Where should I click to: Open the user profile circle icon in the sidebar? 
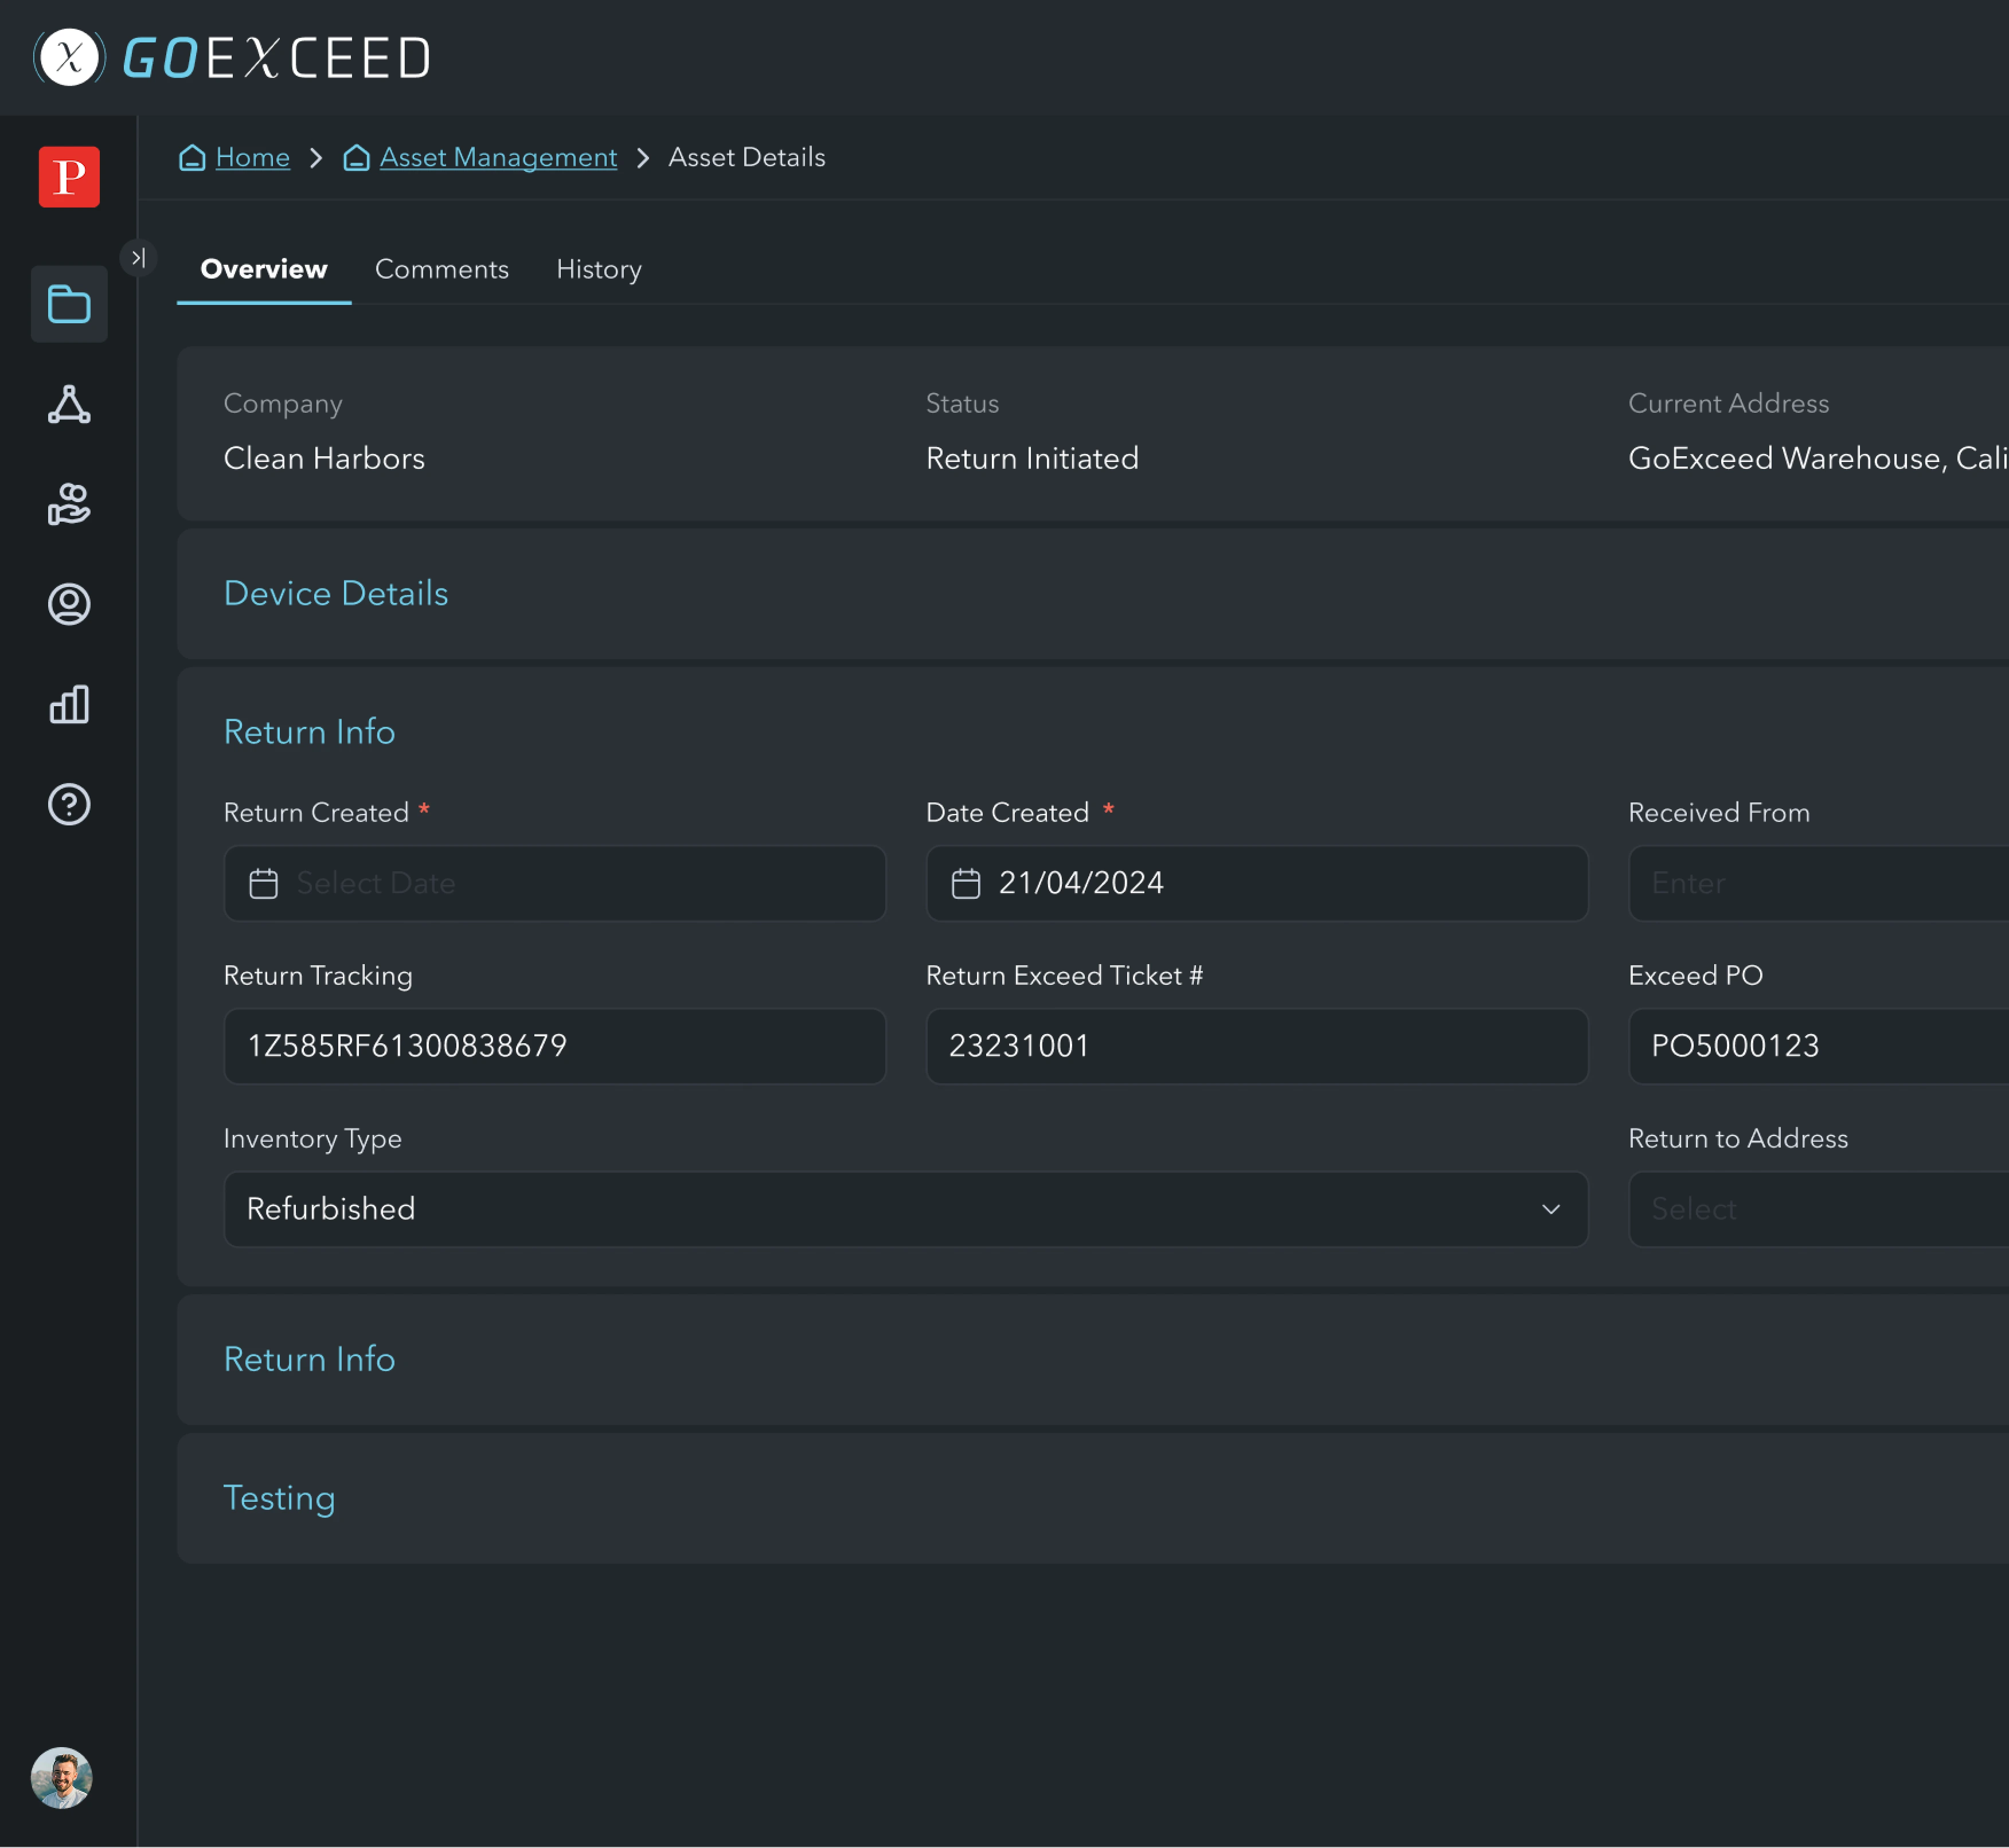[x=69, y=604]
